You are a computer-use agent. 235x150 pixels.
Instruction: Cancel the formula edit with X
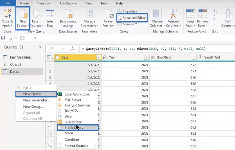pos(52,49)
